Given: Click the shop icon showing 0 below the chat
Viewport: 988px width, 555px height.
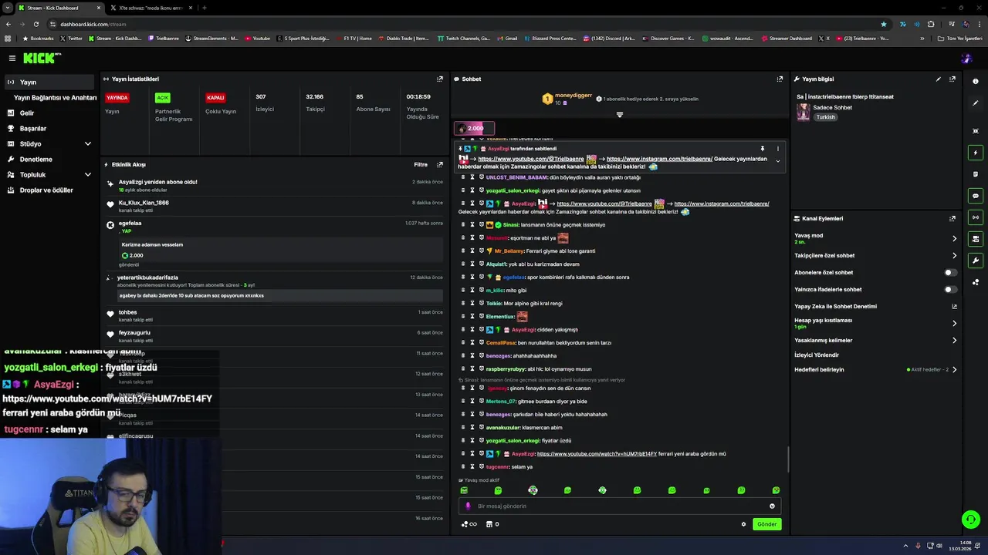Looking at the screenshot, I should point(491,524).
